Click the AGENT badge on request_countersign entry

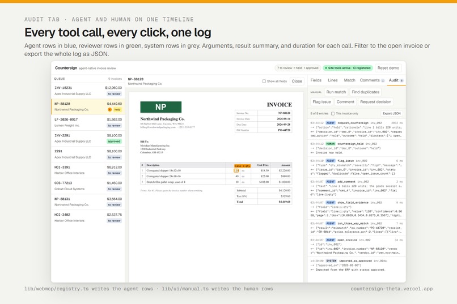point(330,123)
